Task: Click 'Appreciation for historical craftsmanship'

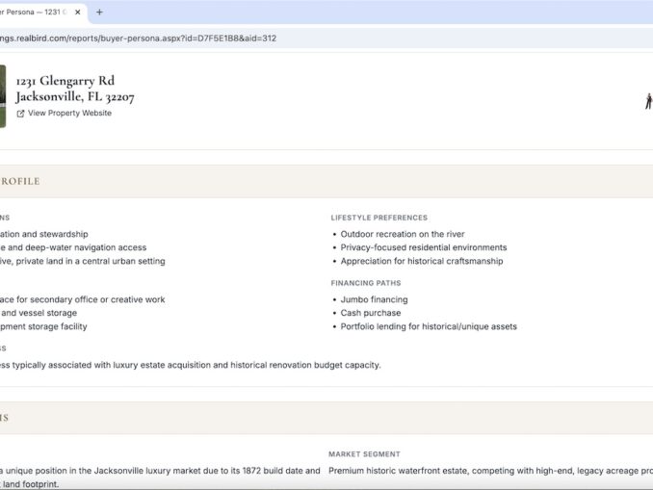Action: pos(422,261)
